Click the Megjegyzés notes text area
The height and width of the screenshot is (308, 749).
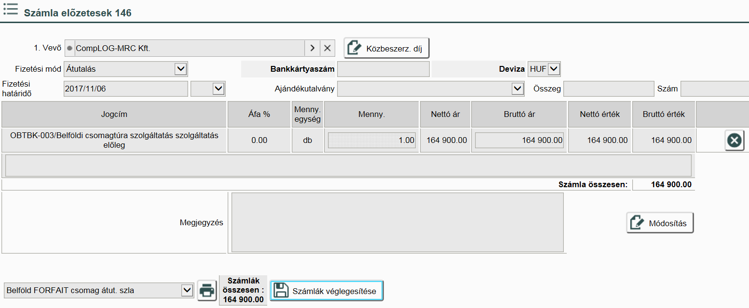tap(397, 222)
